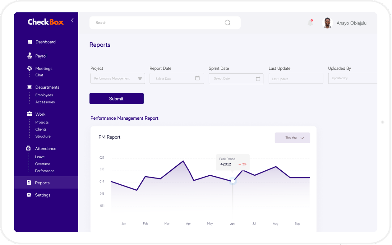Viewport: 392px width, 245px height.
Task: Open the Overtime link under Attendance
Action: pos(43,164)
